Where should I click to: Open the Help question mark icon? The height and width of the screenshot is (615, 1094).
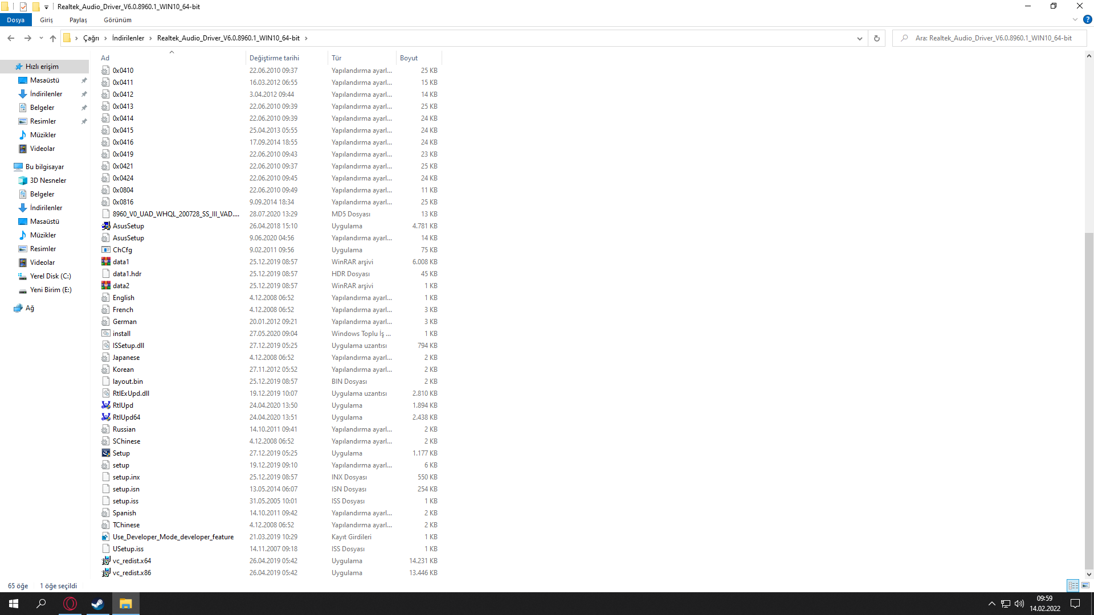[x=1087, y=19]
